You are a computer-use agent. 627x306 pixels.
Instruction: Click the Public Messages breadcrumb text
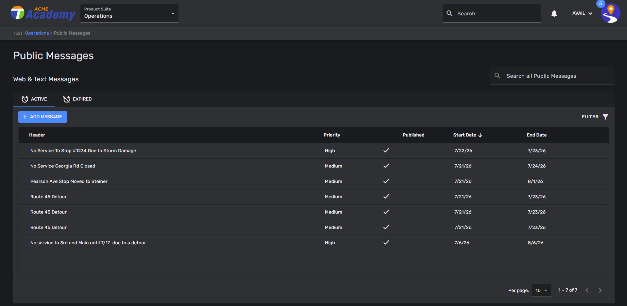click(72, 33)
